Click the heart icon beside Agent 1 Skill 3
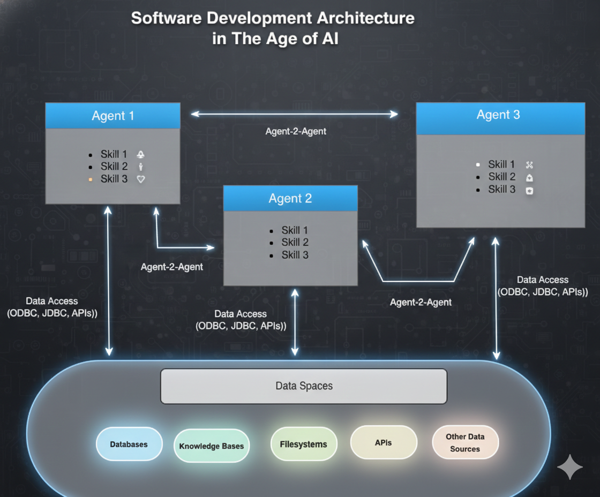 click(x=141, y=179)
